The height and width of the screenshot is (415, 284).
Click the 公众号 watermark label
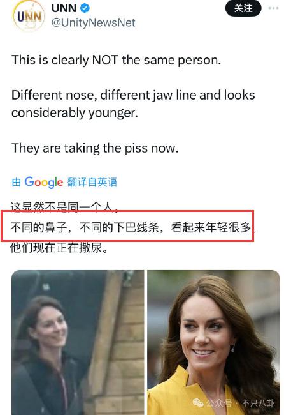tap(219, 403)
